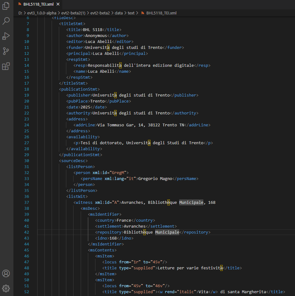Place cursor on 'Gregorio Magno' text
This screenshot has height=296, width=295.
155,179
